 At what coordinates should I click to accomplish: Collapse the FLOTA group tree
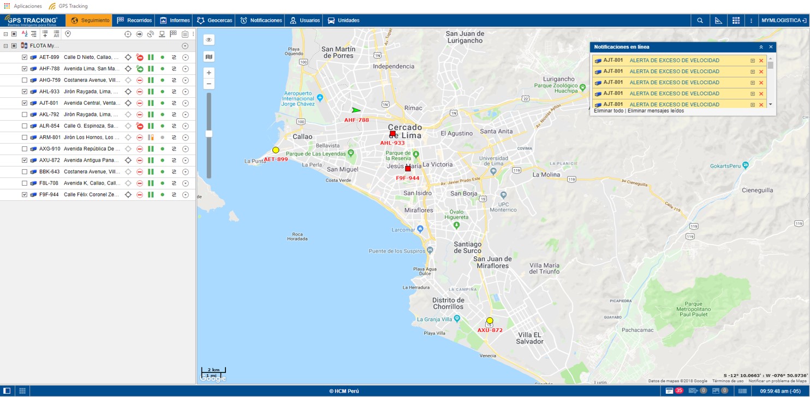pyautogui.click(x=5, y=46)
